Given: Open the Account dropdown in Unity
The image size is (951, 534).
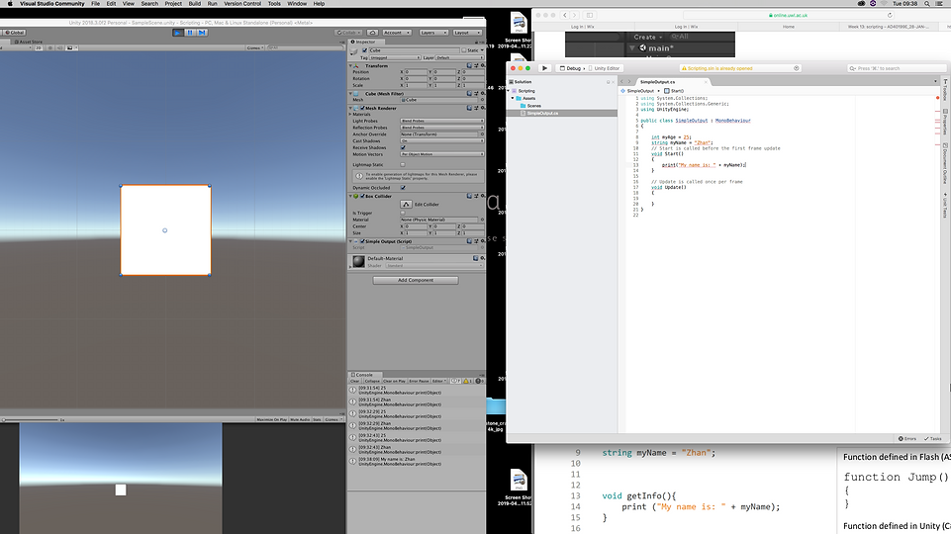Looking at the screenshot, I should (x=397, y=32).
